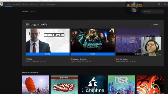This screenshot has height=94, width=168.
Task: Click Shadowrun Collection free-until date text
Action: (81, 61)
